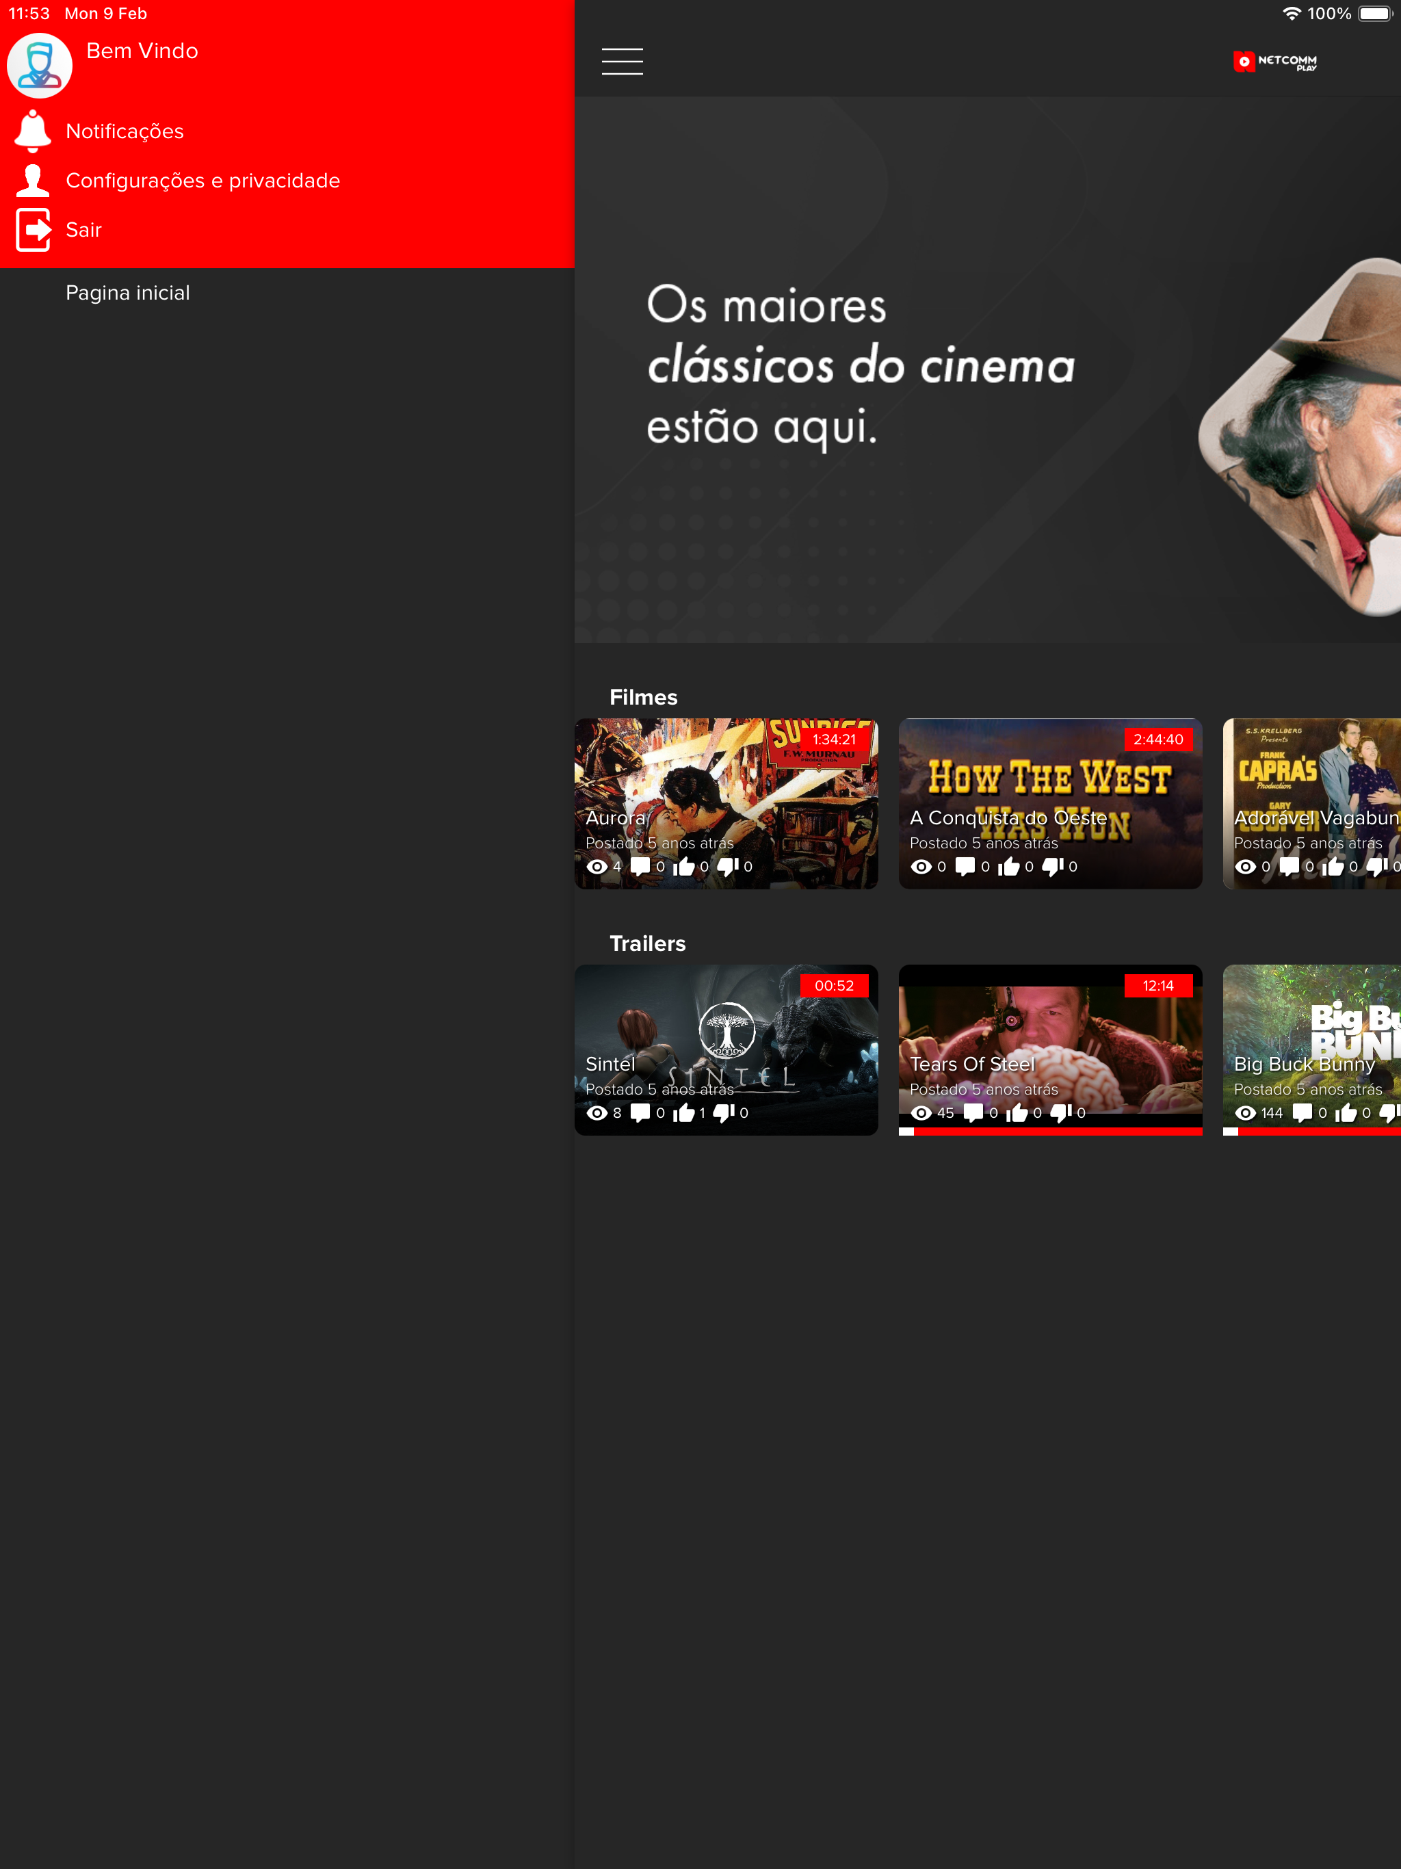Image resolution: width=1401 pixels, height=1869 pixels.
Task: Tap the Sair logout icon
Action: (33, 230)
